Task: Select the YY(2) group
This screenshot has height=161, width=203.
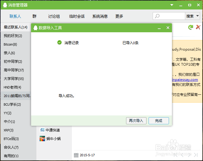Action: (16, 113)
